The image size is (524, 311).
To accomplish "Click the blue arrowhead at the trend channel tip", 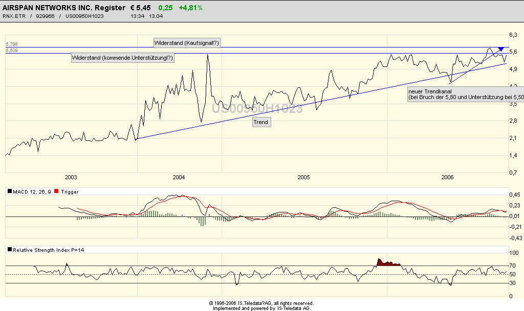I will click(501, 49).
